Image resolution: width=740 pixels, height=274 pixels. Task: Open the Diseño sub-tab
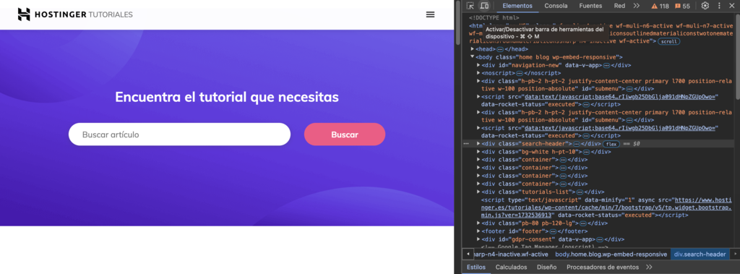coord(546,267)
